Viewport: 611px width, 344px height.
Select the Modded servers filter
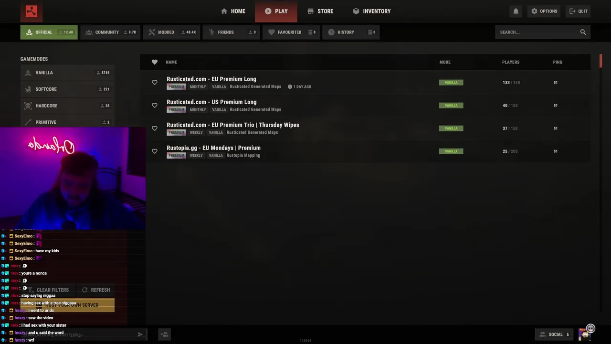(172, 32)
